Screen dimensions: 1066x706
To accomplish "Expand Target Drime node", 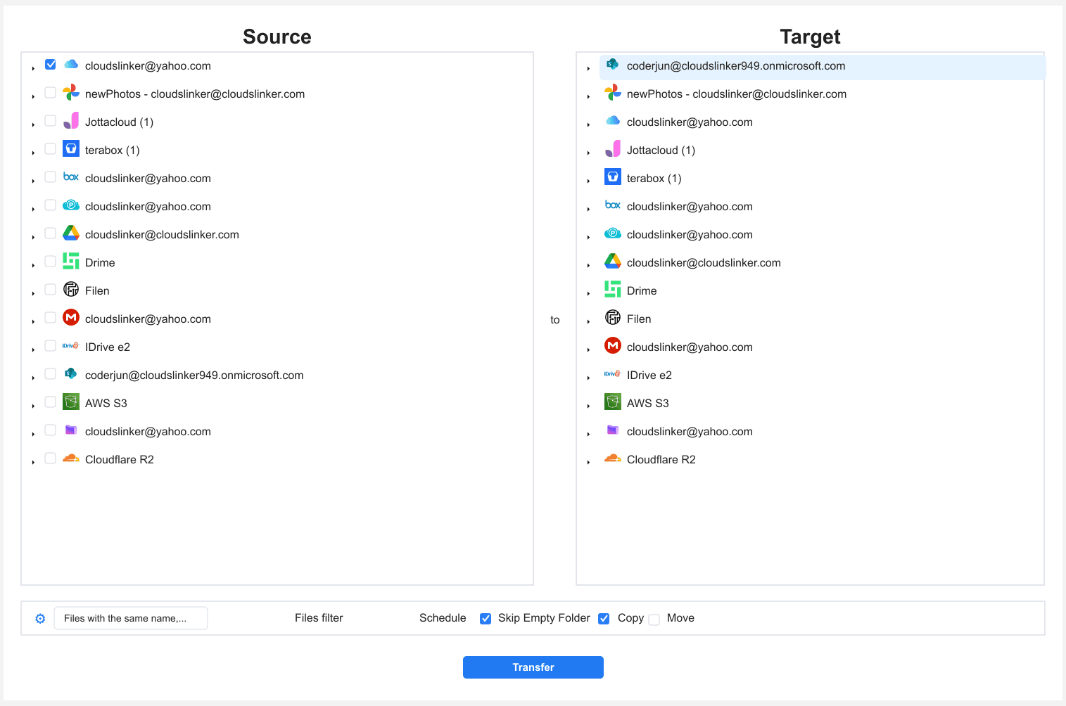I will pyautogui.click(x=588, y=293).
